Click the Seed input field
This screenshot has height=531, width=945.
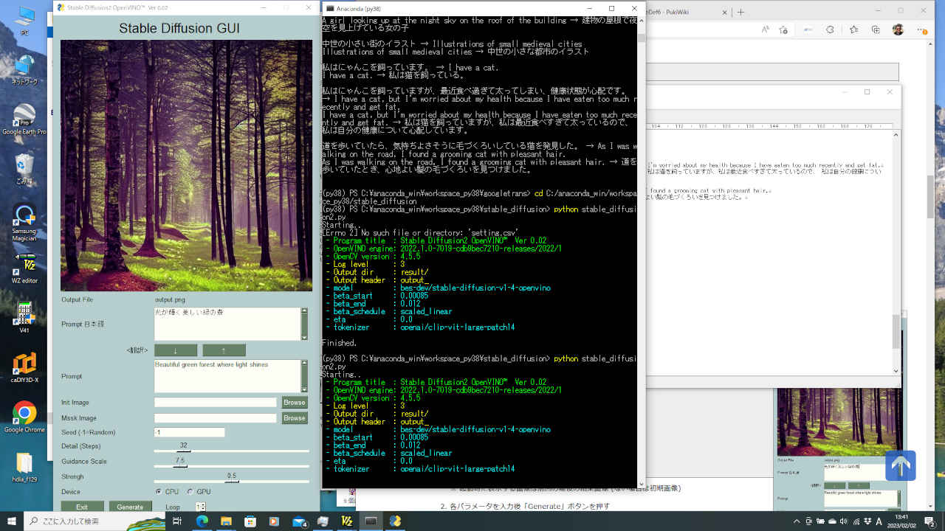(x=189, y=432)
